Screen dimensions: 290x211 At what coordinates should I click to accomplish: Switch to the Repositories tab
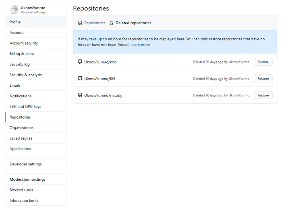tap(92, 23)
